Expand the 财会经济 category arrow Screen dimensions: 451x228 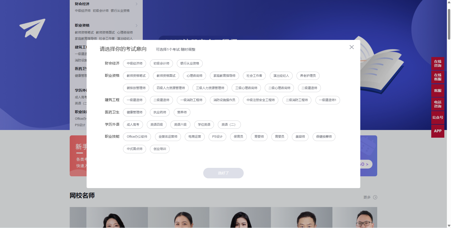pos(137,4)
